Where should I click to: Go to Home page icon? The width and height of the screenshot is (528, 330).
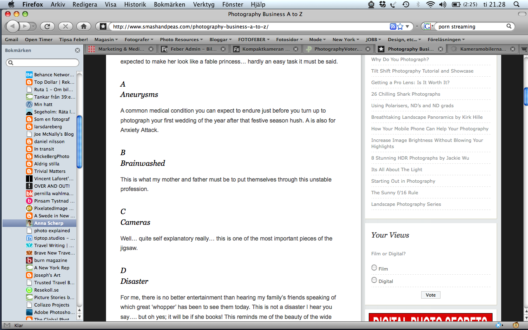pos(84,26)
